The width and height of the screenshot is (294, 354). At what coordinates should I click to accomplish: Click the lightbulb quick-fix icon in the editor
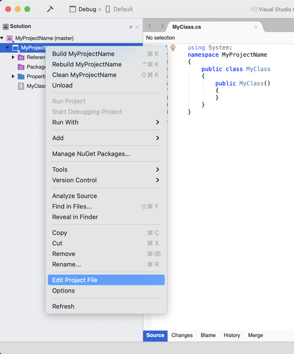click(173, 48)
